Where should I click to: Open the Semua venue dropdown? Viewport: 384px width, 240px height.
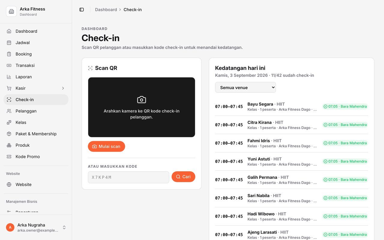245,88
